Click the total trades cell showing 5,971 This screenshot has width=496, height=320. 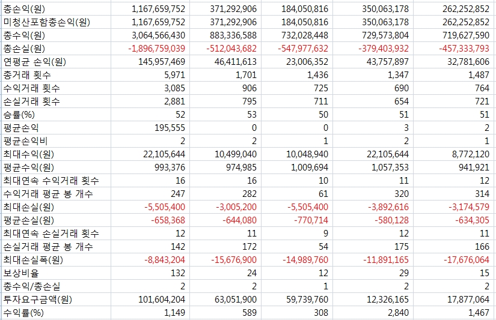(x=173, y=75)
